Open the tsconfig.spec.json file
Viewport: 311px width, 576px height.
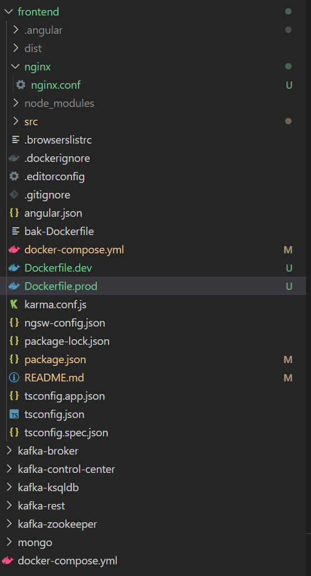point(66,433)
